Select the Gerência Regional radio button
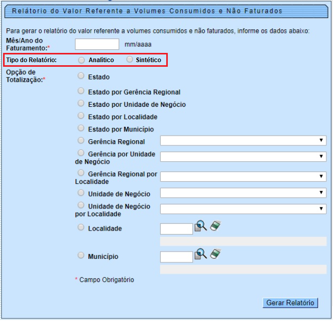This screenshot has height=322, width=333. 81,140
